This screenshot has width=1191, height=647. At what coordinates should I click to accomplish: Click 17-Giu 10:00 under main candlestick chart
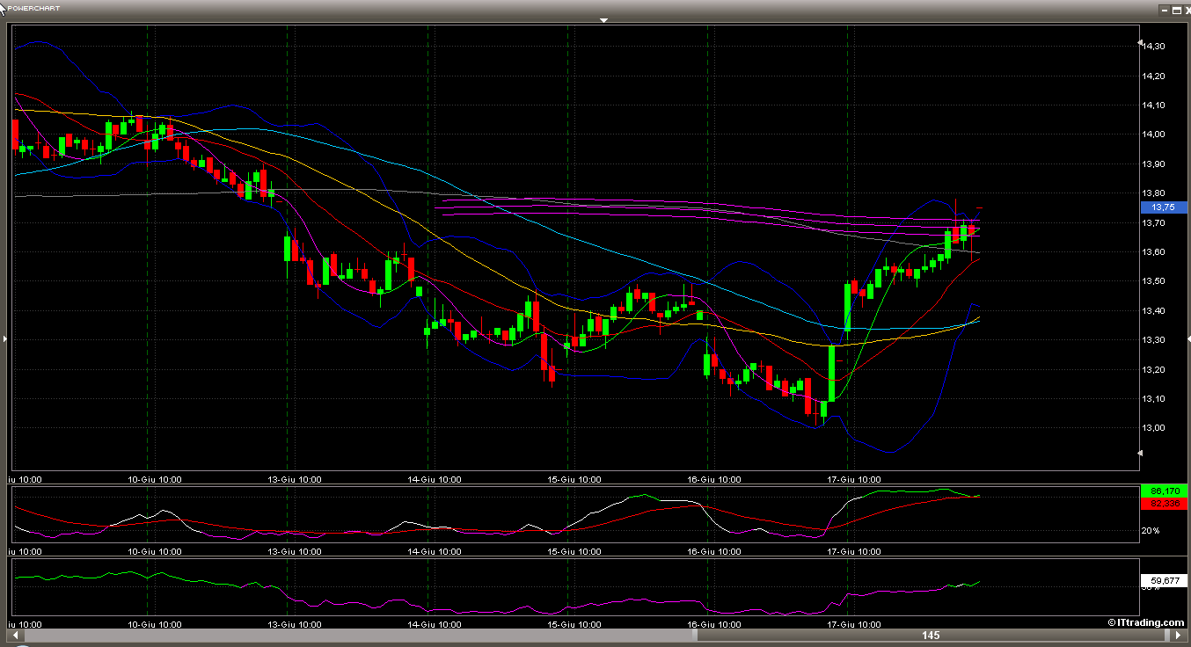[854, 479]
